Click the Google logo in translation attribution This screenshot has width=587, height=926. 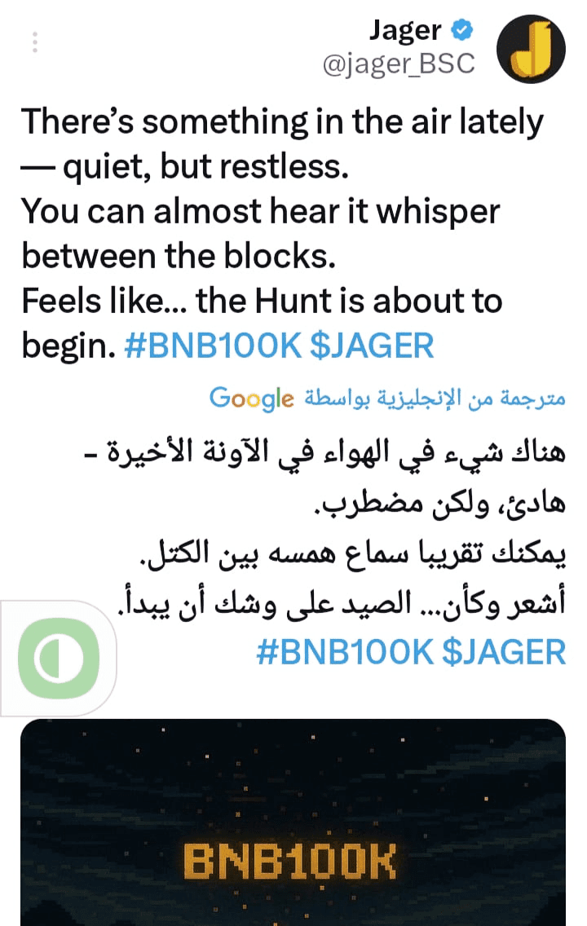[x=252, y=399]
